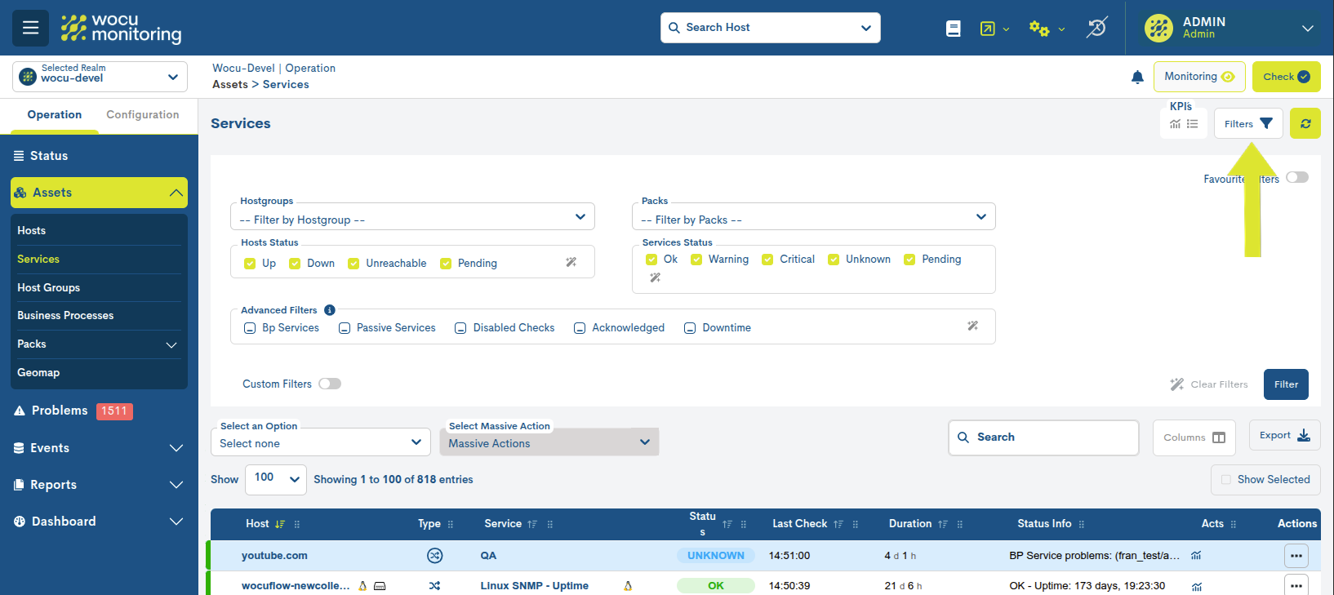Click the notifications bell icon
Image resolution: width=1334 pixels, height=595 pixels.
1137,77
